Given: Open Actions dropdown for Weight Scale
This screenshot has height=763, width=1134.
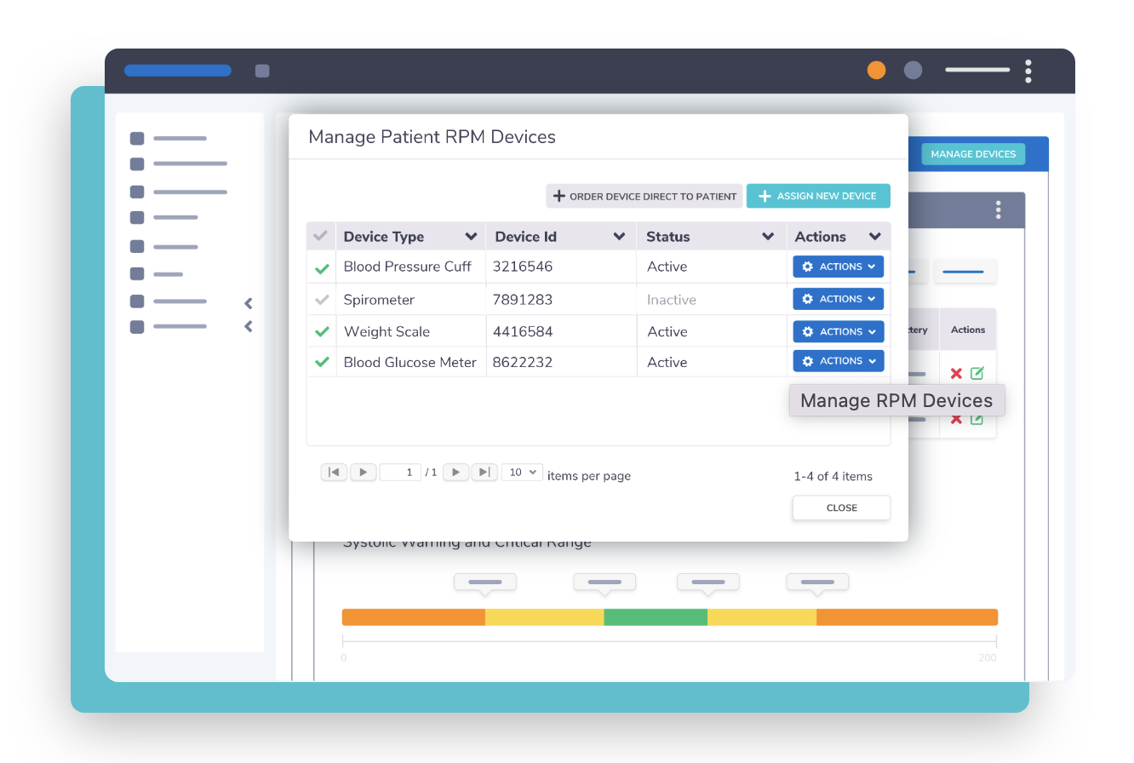Looking at the screenshot, I should tap(838, 332).
